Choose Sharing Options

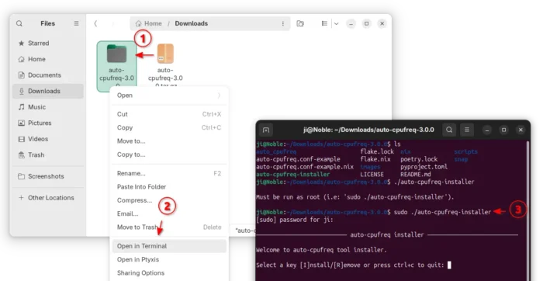click(x=169, y=273)
